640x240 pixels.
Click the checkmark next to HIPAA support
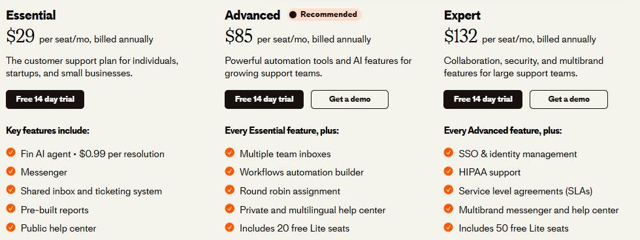point(449,171)
